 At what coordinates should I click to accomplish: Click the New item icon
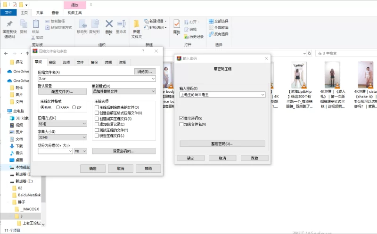coord(146,21)
